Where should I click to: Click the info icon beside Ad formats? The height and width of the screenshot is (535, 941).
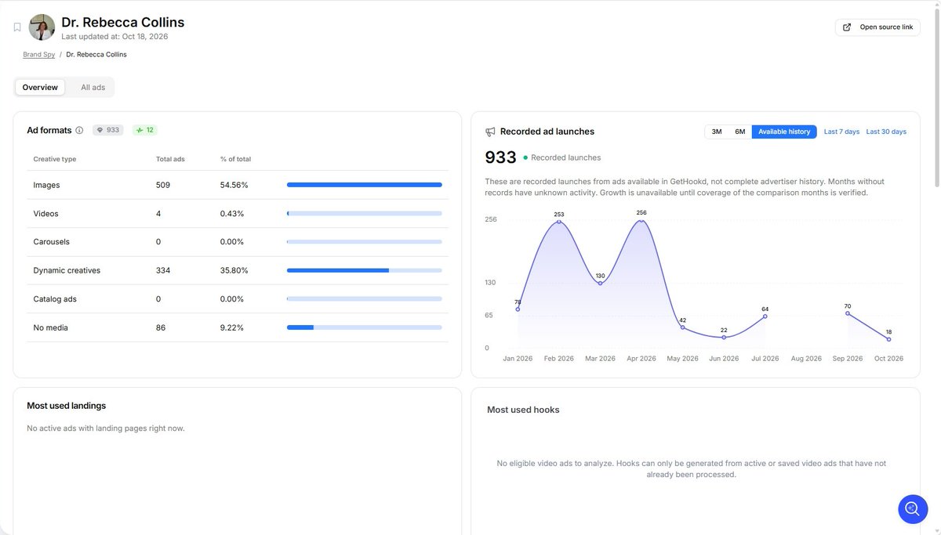[79, 130]
